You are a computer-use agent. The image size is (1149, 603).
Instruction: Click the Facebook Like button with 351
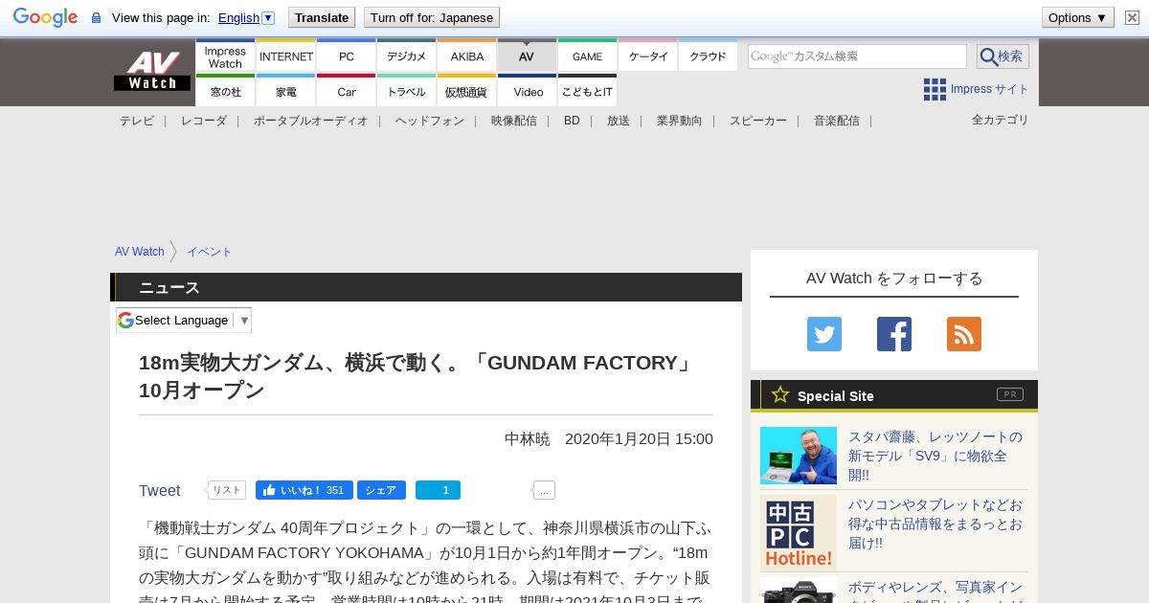point(304,490)
